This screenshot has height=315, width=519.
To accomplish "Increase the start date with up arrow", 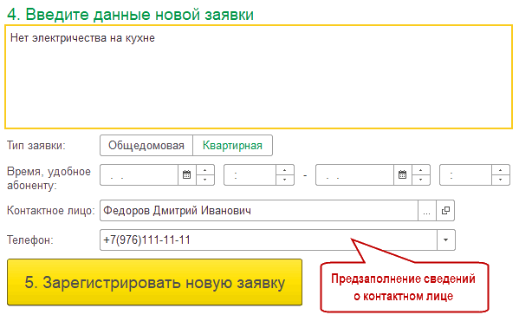I will point(205,170).
